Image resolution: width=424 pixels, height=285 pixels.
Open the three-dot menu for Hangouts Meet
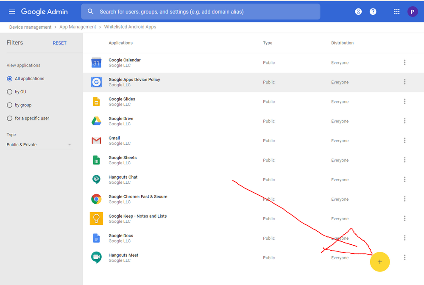tap(404, 257)
